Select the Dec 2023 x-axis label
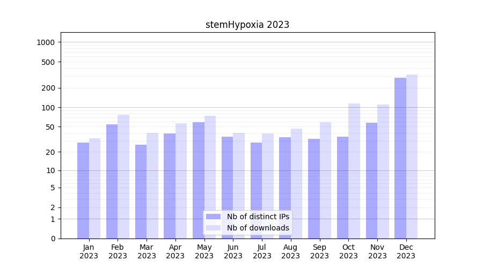Screen dimensions: 483x268 click(406, 251)
